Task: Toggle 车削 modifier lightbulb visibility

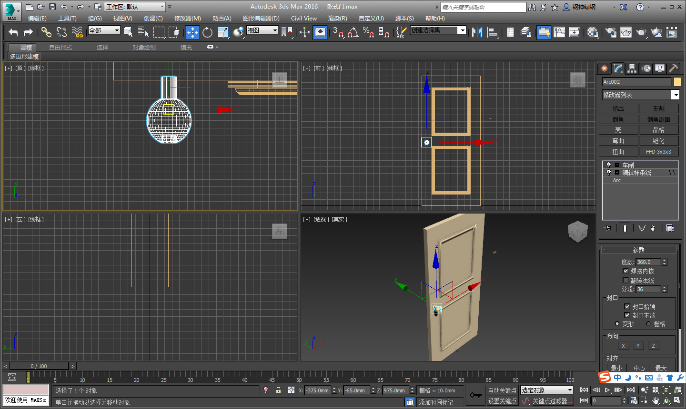Action: click(x=608, y=165)
